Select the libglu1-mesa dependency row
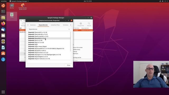 coord(49,46)
